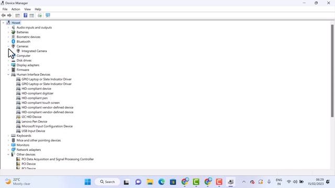Click the vertical scrollbar thumb
Image resolution: width=335 pixels, height=188 pixels.
click(332, 71)
